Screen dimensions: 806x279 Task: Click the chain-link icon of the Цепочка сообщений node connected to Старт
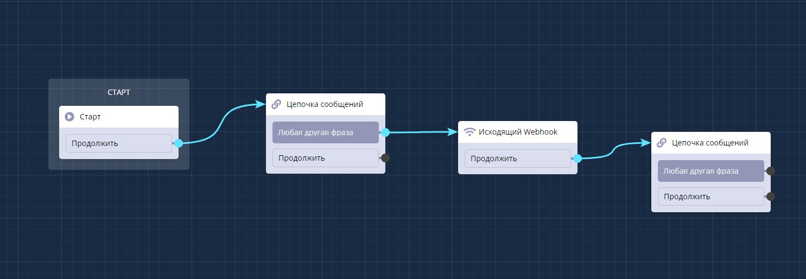pyautogui.click(x=276, y=104)
